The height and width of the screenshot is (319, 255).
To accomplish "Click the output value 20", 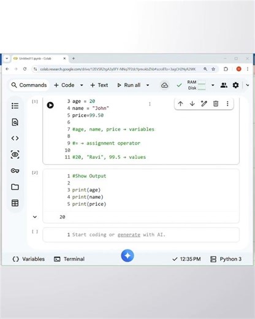I will [63, 217].
